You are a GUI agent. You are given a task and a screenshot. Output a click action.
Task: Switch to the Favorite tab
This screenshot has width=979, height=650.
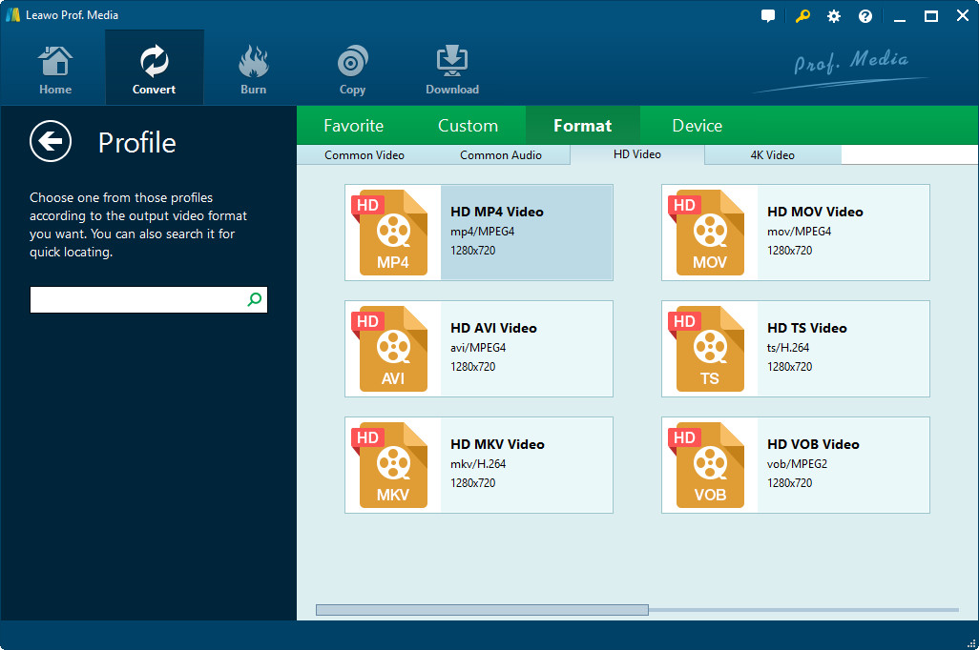(353, 126)
